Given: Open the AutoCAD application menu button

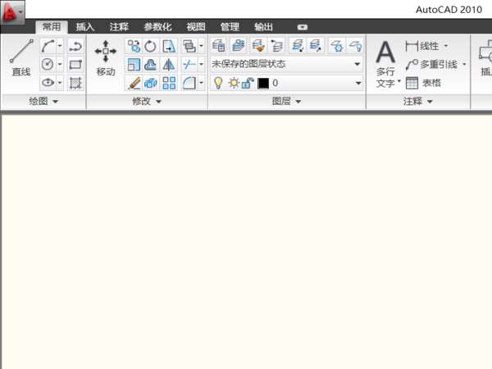Looking at the screenshot, I should pyautogui.click(x=12, y=12).
